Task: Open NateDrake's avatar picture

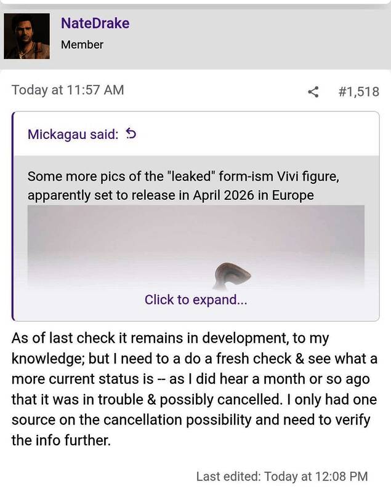Action: (x=26, y=35)
